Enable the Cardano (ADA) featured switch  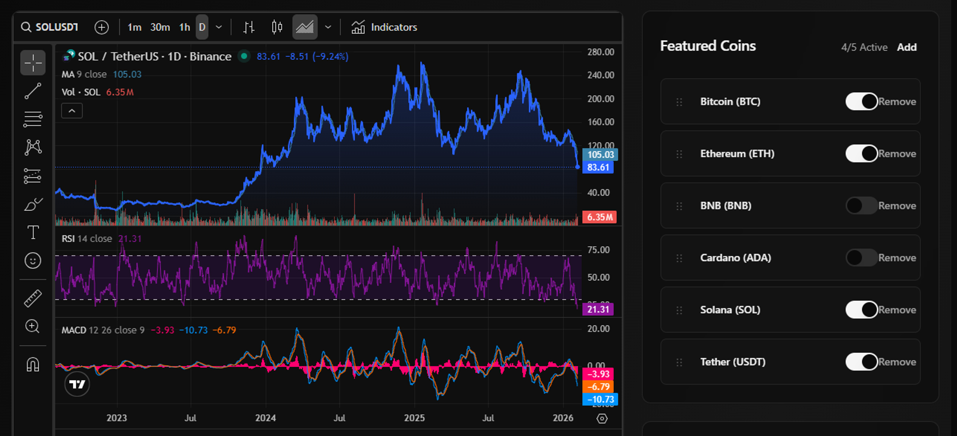(x=862, y=258)
